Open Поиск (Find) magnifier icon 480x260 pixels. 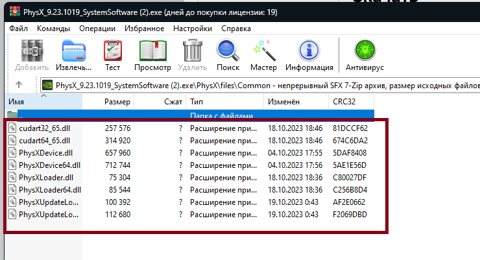click(228, 51)
